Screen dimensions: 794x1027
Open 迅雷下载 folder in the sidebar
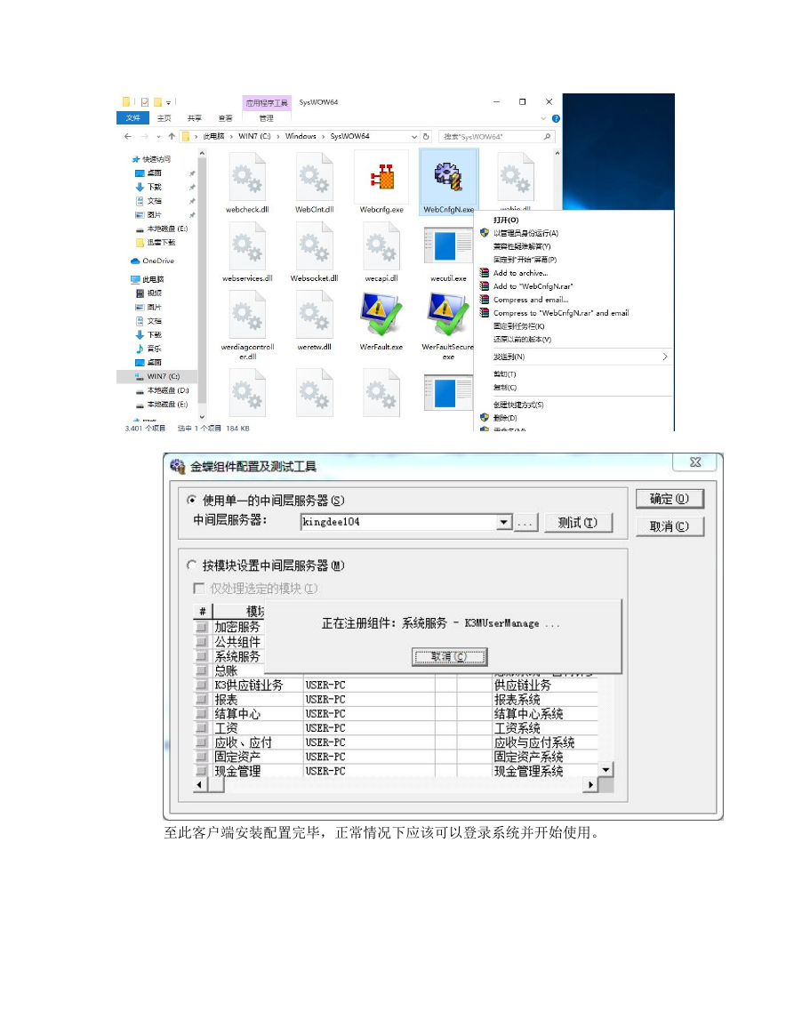pyautogui.click(x=156, y=243)
